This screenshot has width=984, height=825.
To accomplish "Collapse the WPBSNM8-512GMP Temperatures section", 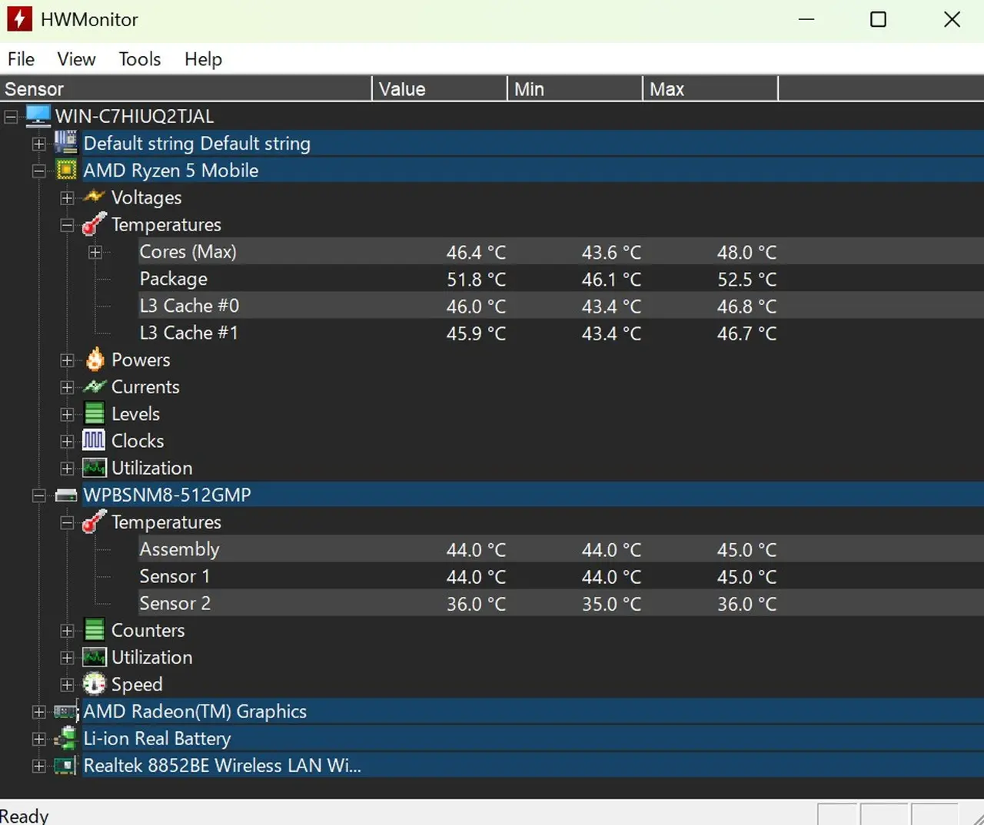I will click(x=67, y=522).
